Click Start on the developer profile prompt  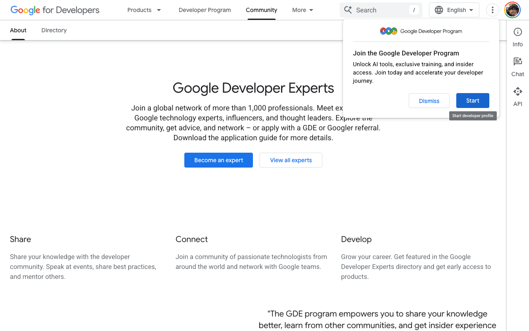472,101
